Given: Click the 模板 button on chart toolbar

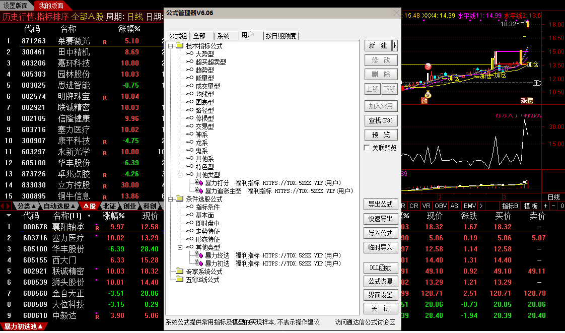Looking at the screenshot, I should point(531,206).
